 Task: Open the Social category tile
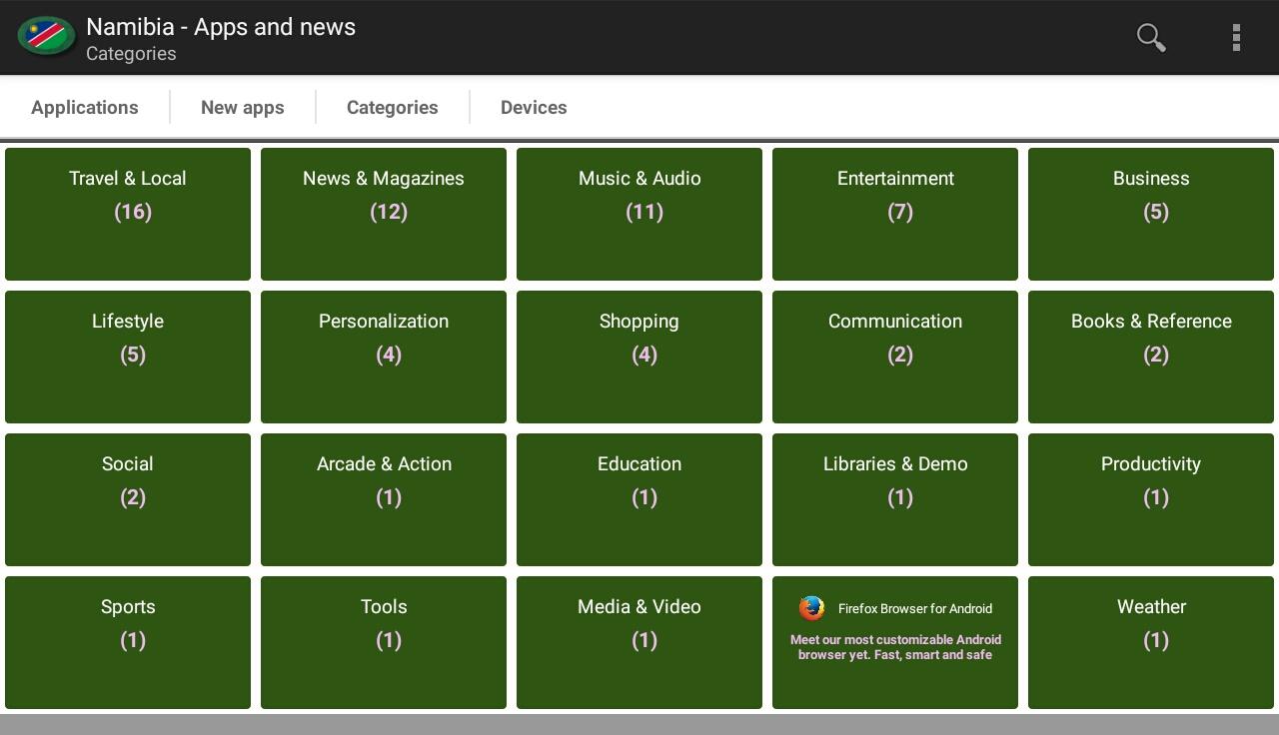point(128,499)
